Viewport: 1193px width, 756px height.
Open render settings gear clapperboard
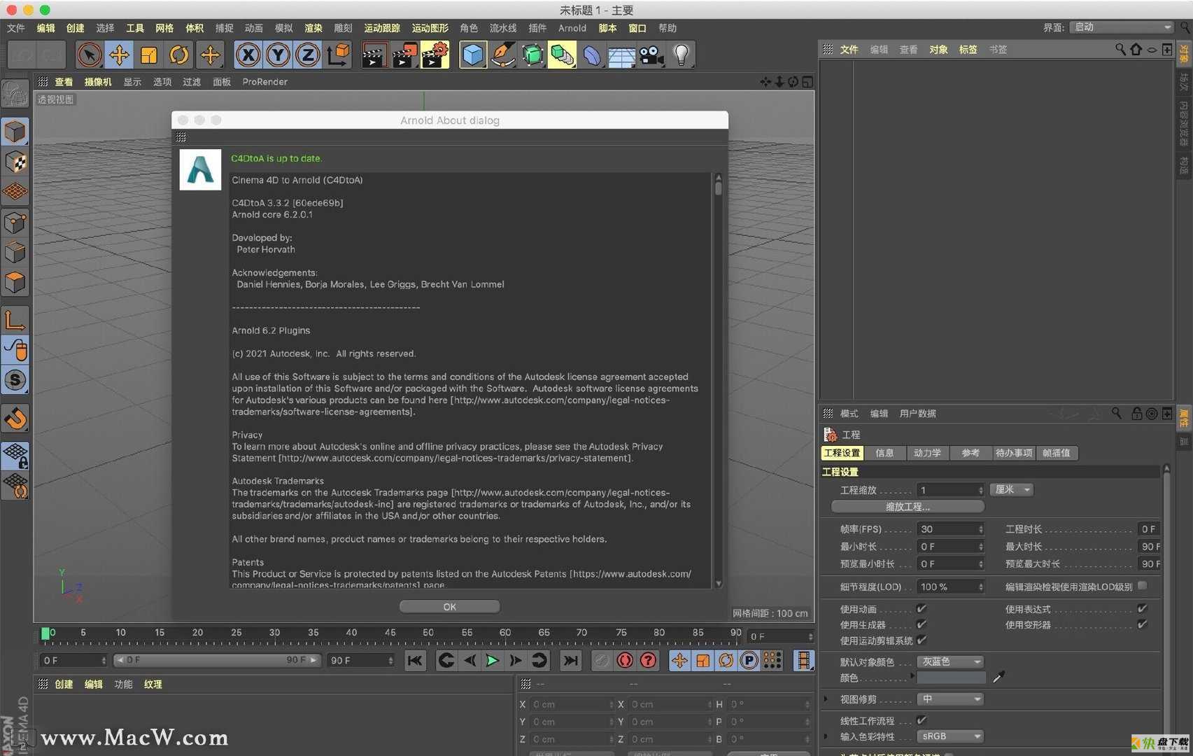click(x=435, y=55)
